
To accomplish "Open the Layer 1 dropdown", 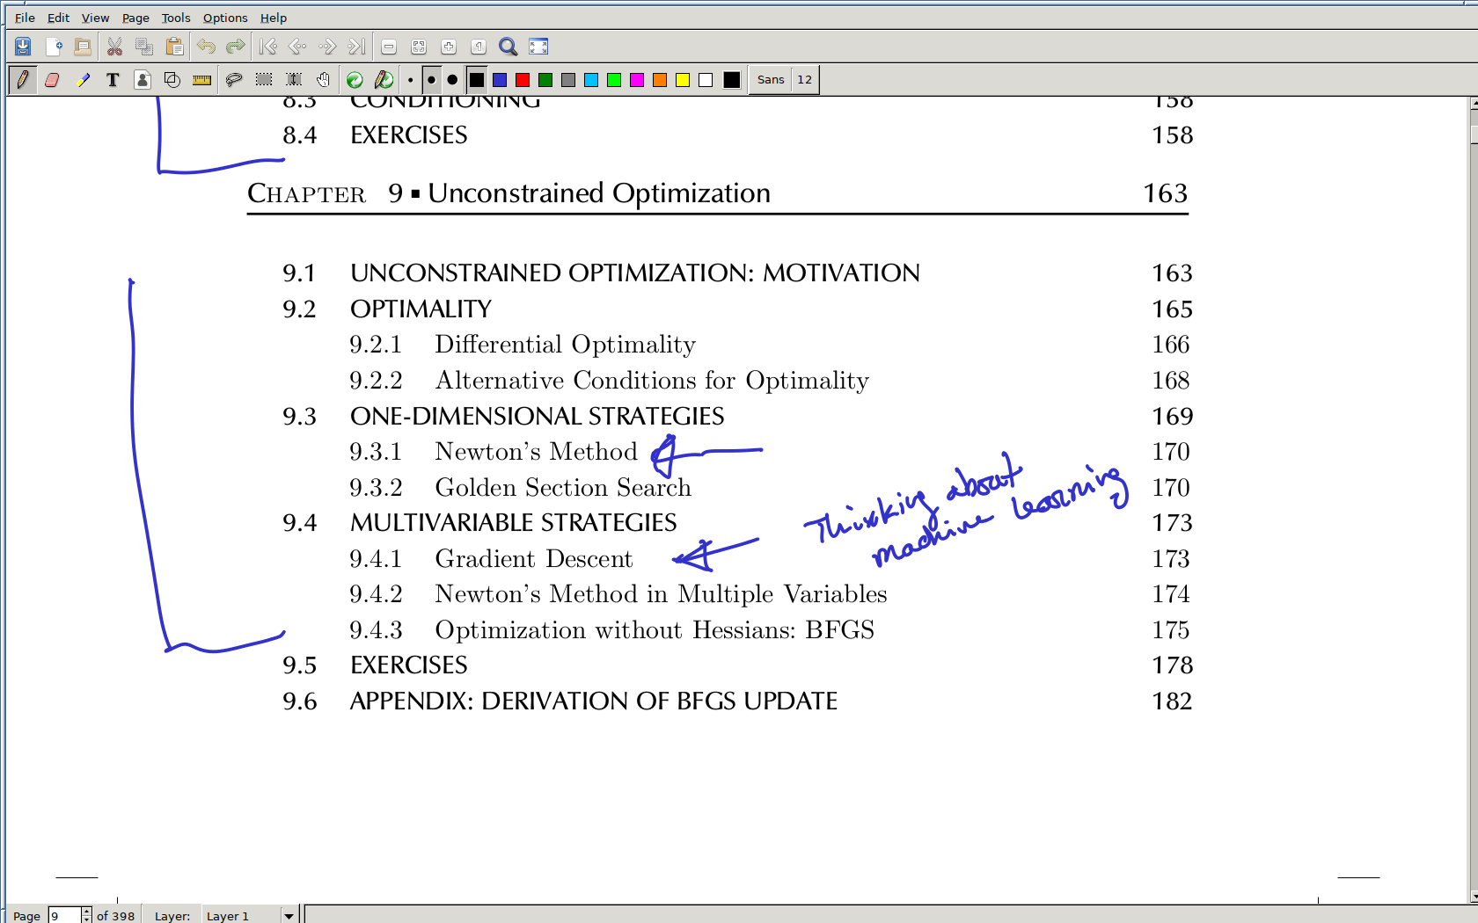I will point(288,915).
